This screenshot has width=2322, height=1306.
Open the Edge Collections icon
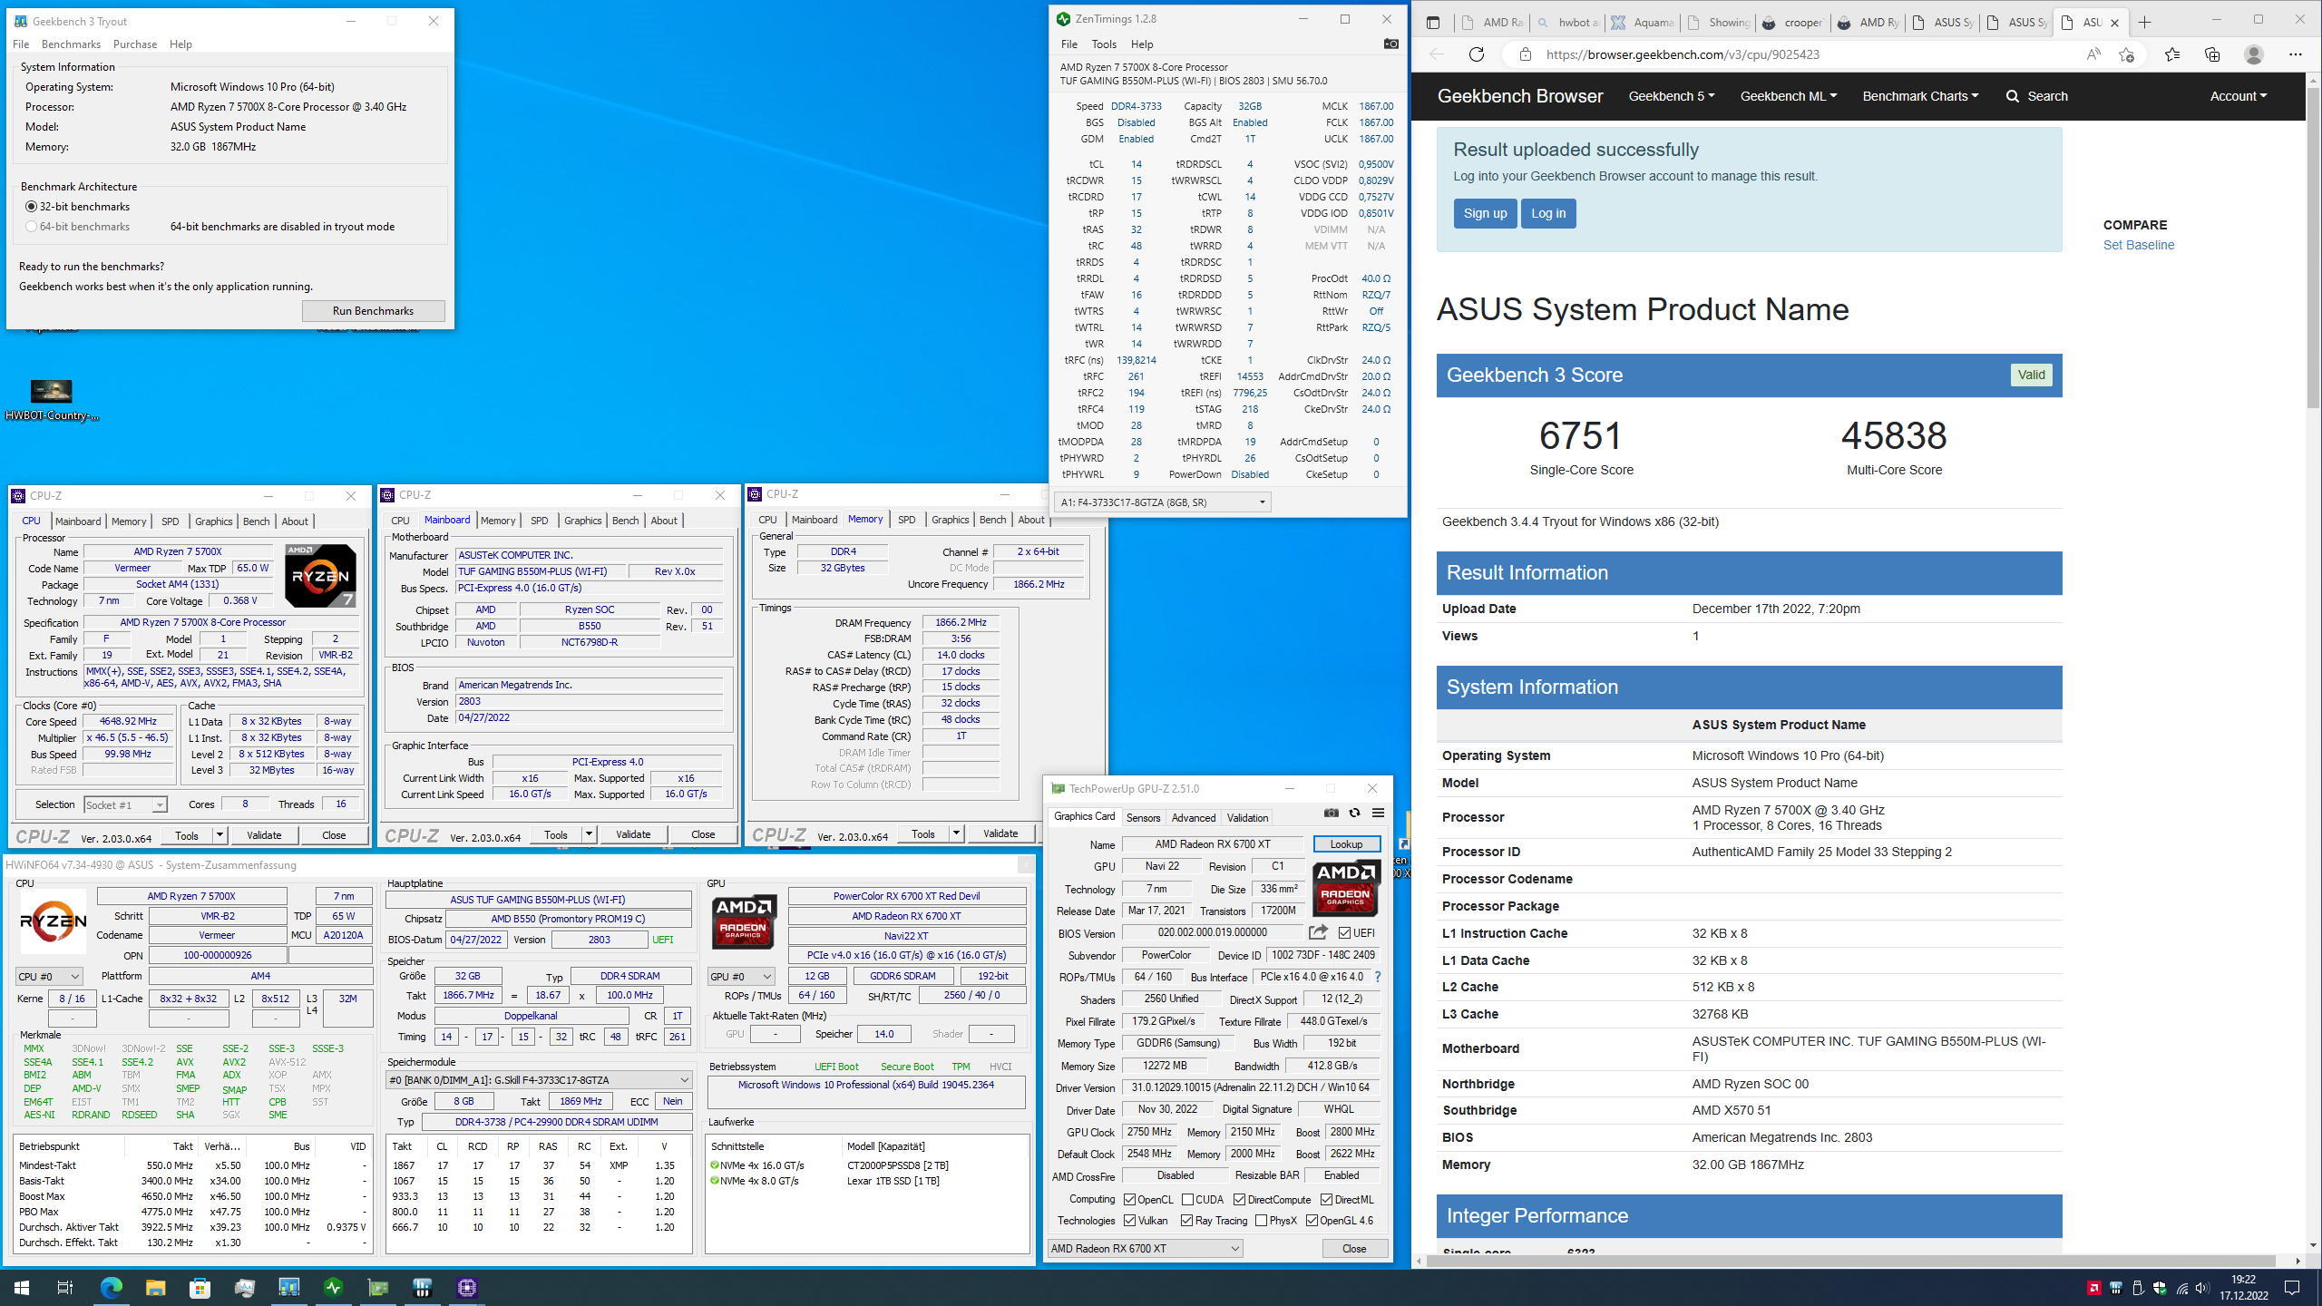(x=2212, y=54)
